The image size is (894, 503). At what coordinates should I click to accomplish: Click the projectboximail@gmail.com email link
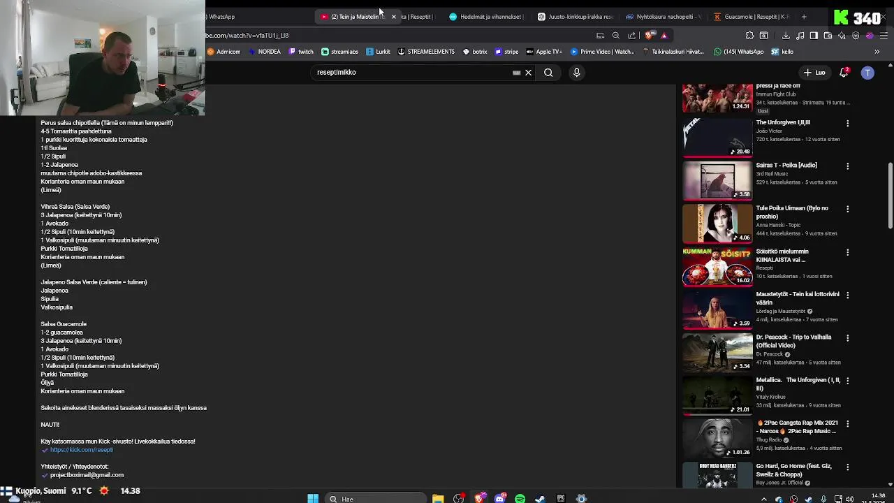click(x=87, y=475)
